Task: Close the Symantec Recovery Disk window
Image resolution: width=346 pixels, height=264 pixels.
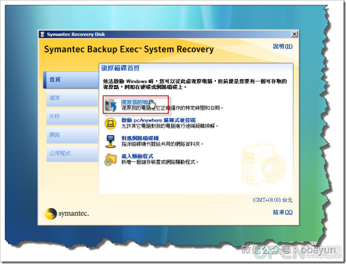Action: [294, 34]
